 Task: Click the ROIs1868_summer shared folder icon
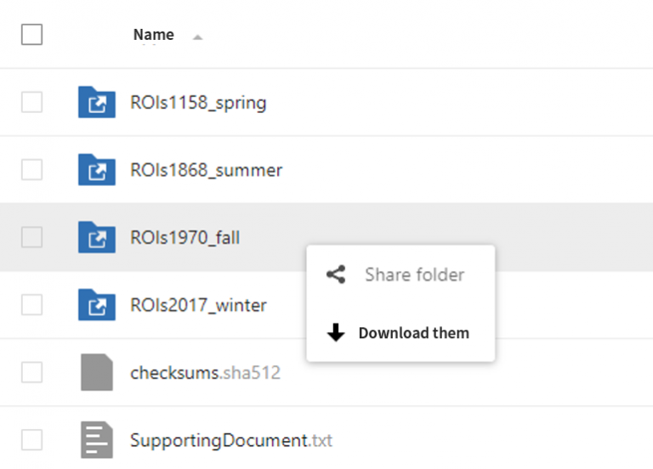(x=97, y=170)
